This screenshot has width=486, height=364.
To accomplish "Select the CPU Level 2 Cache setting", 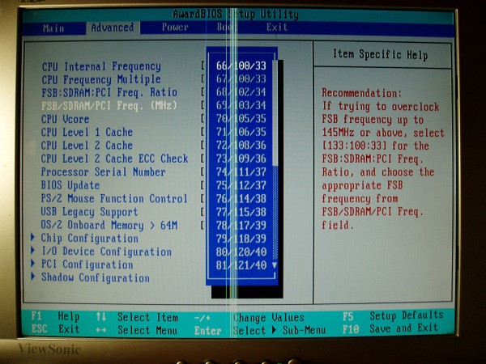I will 87,145.
